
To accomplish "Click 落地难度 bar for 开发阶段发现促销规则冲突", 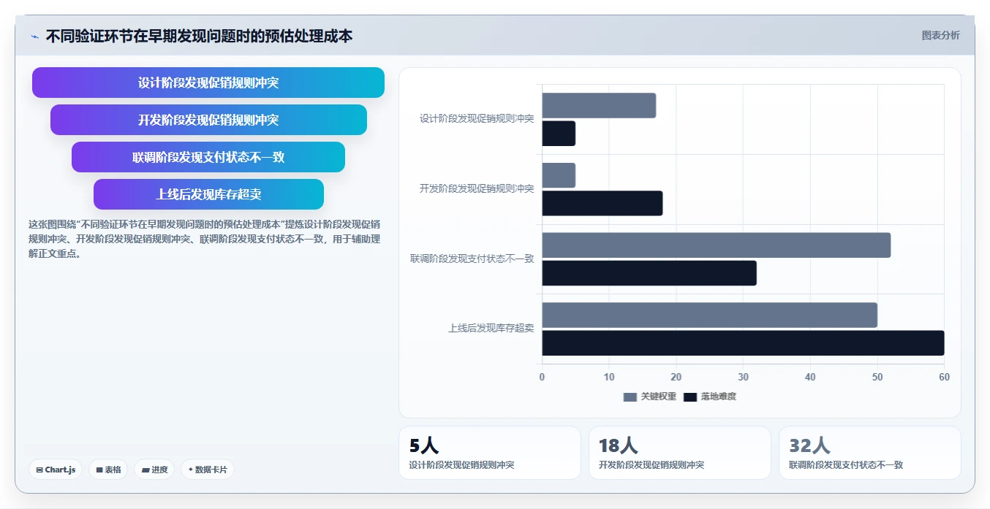I will 602,203.
